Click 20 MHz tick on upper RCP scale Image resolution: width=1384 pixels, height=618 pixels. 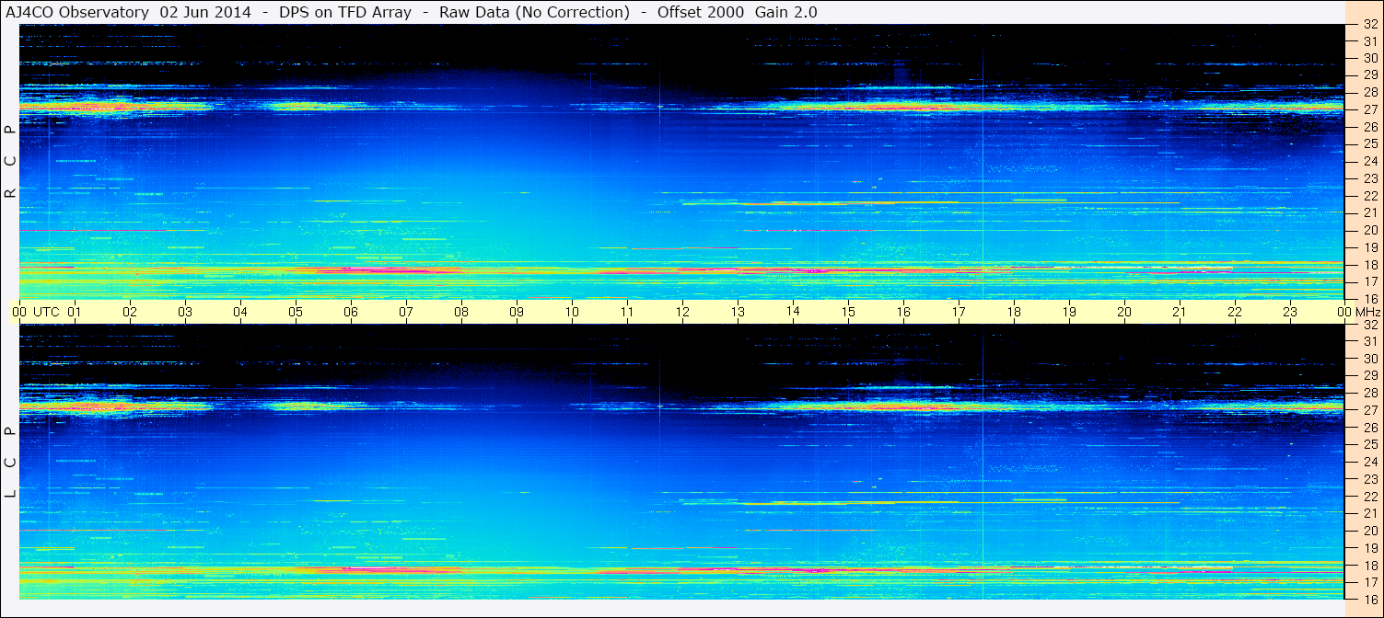coord(1369,230)
